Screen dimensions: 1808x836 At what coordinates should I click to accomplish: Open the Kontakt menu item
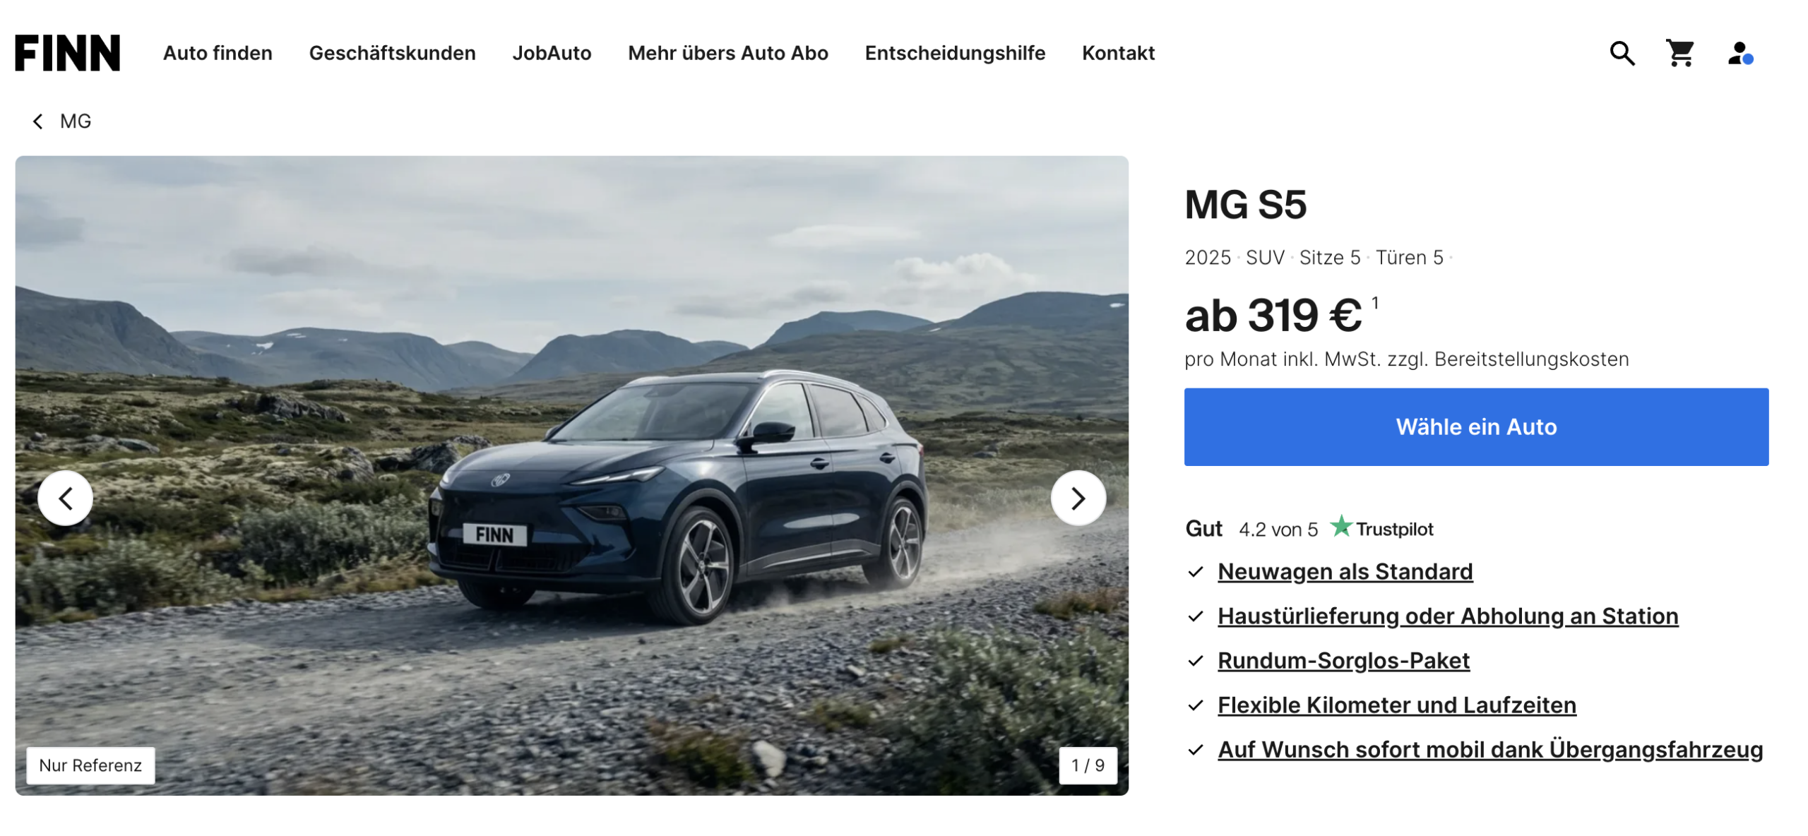tap(1117, 53)
